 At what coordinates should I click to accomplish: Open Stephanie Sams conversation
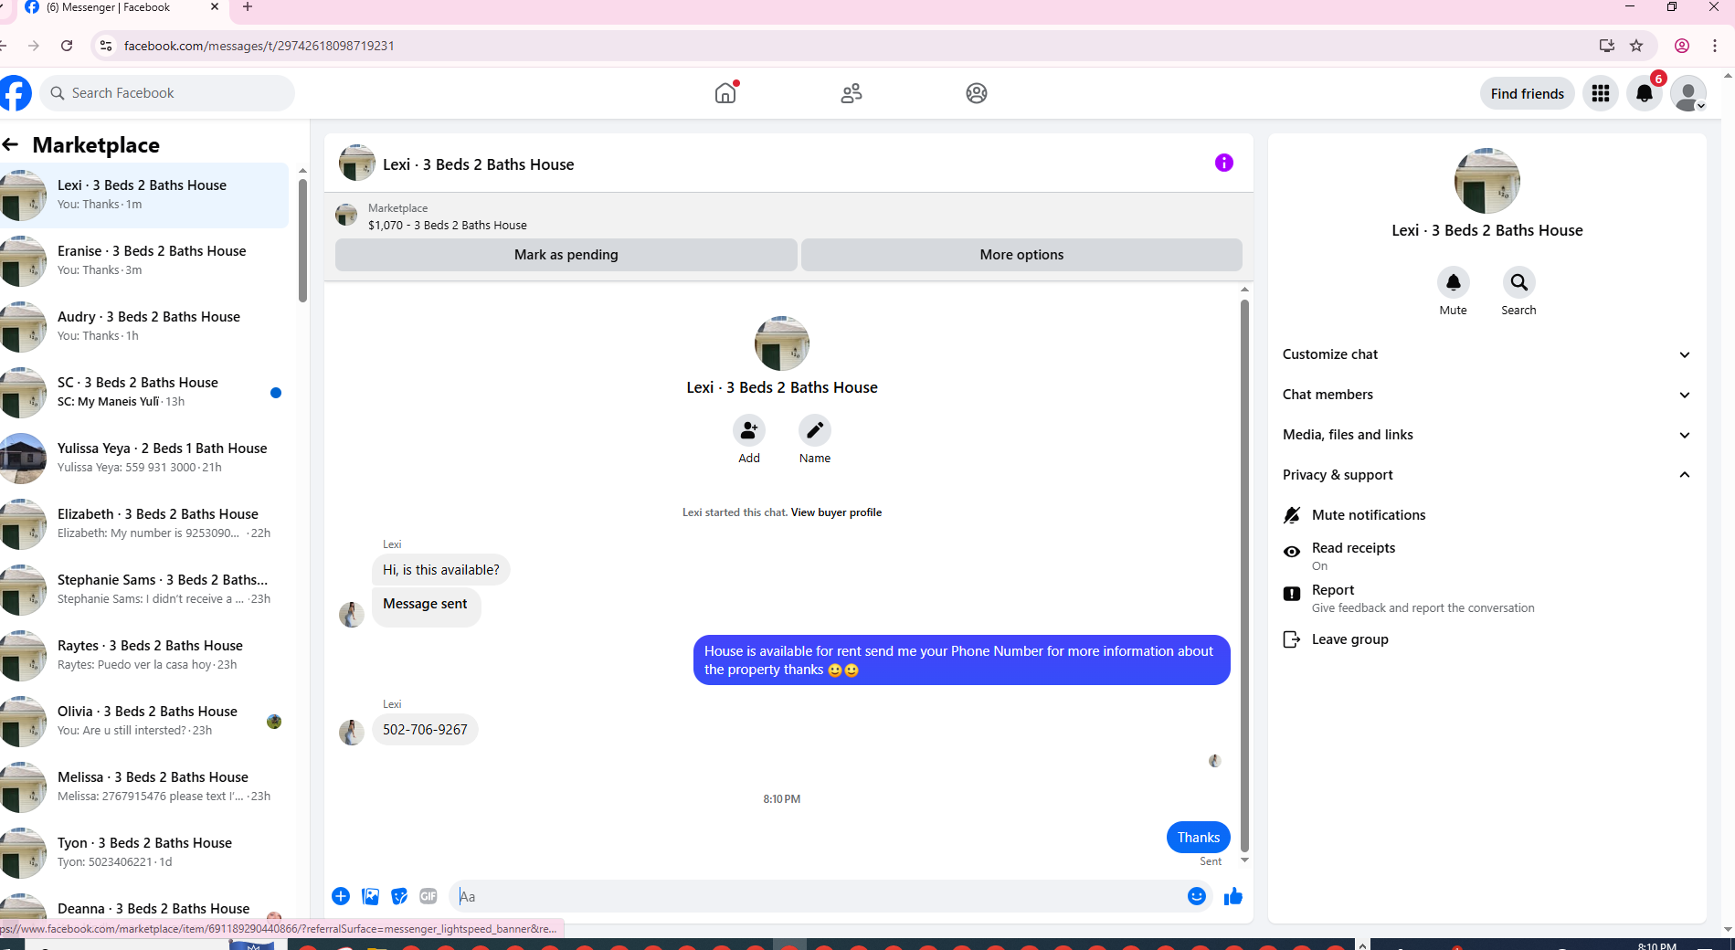click(144, 590)
